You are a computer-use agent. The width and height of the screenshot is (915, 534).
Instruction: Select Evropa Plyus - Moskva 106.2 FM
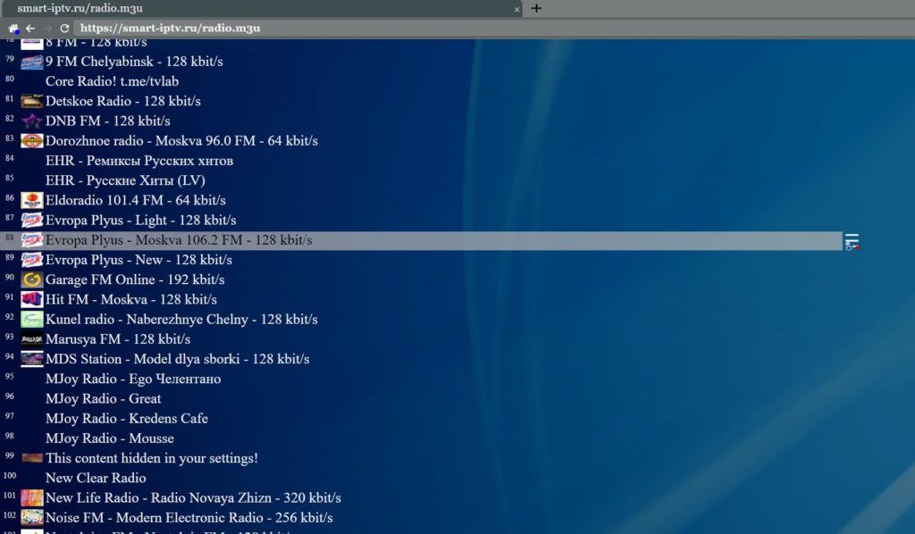[x=179, y=240]
